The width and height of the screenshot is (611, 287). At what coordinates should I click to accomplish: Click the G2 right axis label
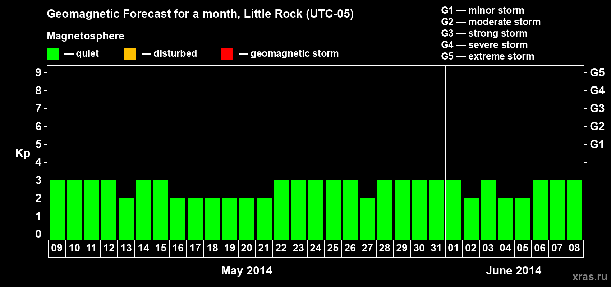pos(597,126)
